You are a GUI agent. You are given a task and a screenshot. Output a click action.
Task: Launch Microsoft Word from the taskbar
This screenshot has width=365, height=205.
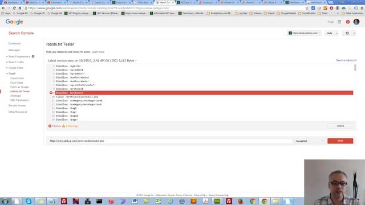click(135, 201)
